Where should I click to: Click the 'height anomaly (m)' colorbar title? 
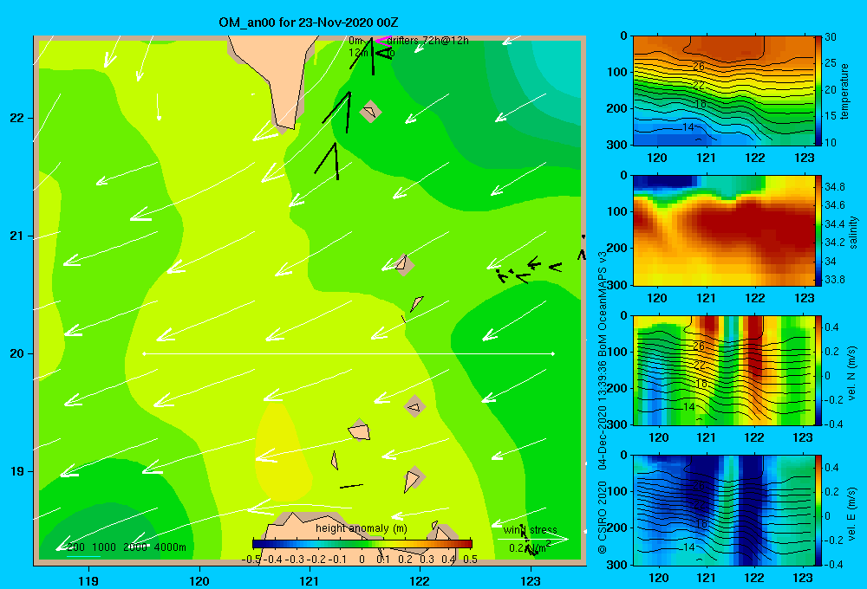tap(362, 528)
